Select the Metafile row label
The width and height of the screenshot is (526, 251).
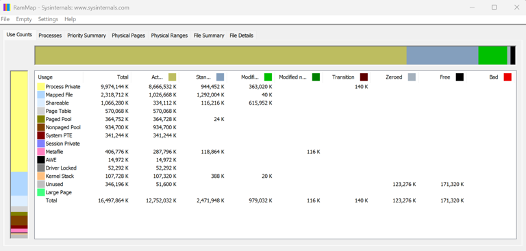click(54, 152)
